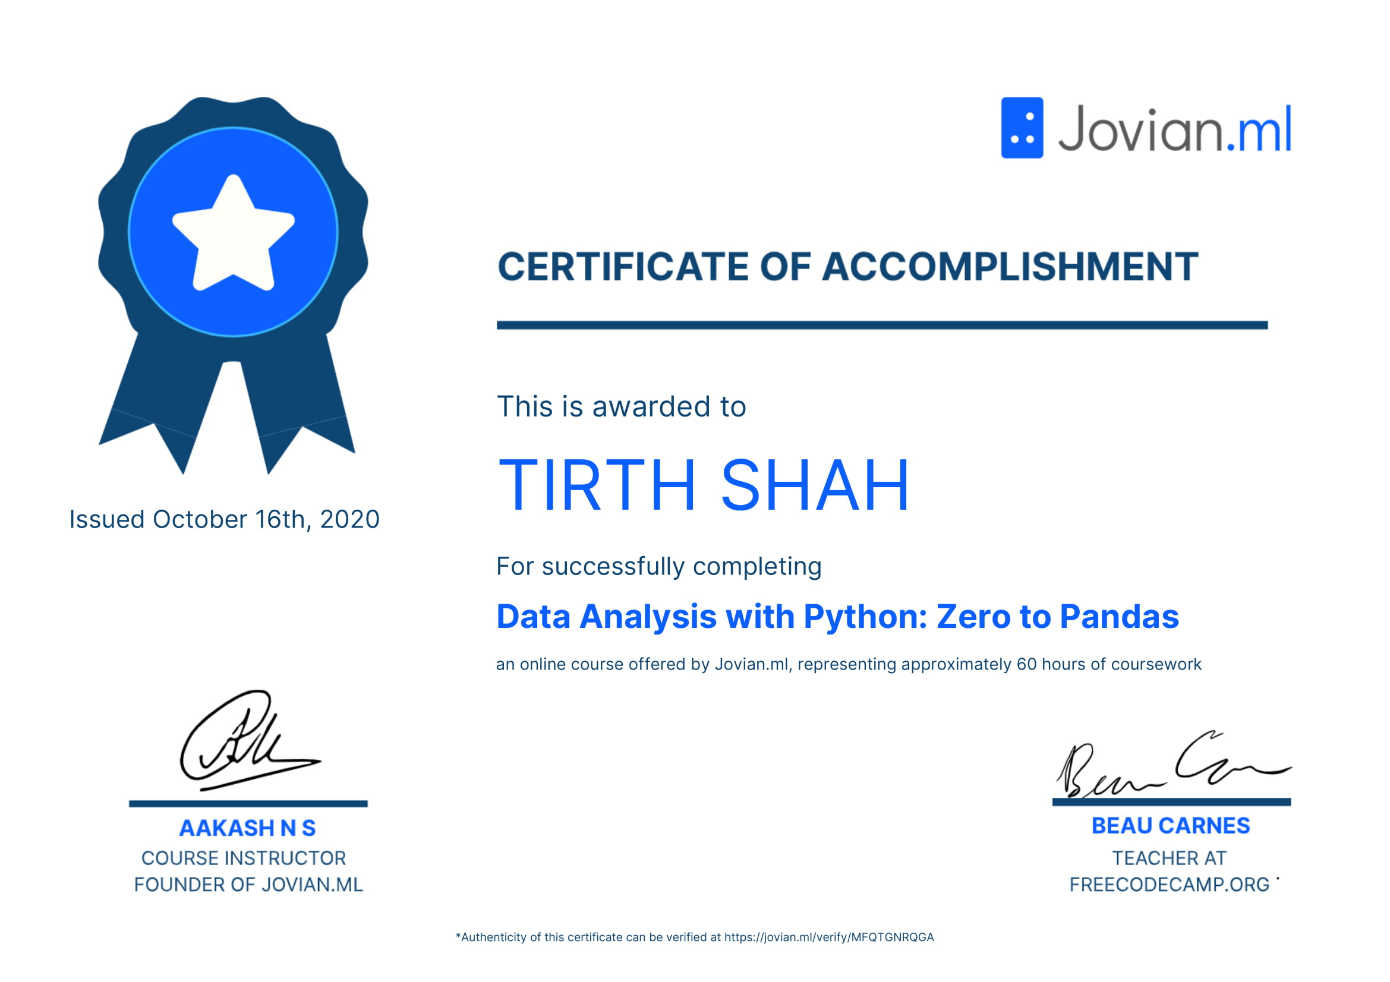1390x982 pixels.
Task: Click the course title Data Analysis with Python
Action: 837,617
